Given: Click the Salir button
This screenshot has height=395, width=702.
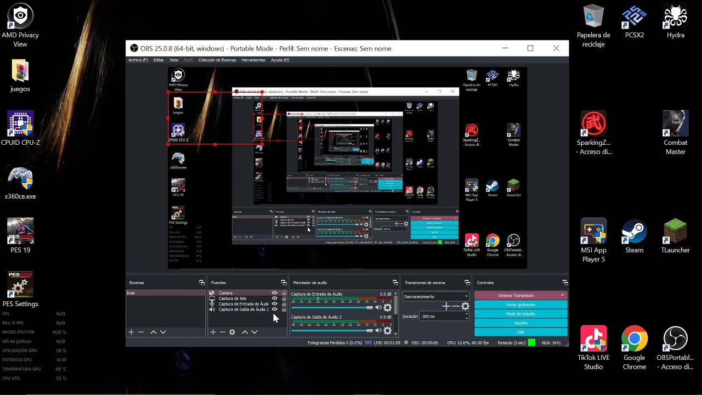Looking at the screenshot, I should [x=520, y=332].
